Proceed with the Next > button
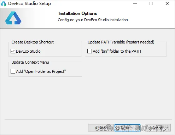Image resolution: width=175 pixels, height=135 pixels. [x=127, y=128]
